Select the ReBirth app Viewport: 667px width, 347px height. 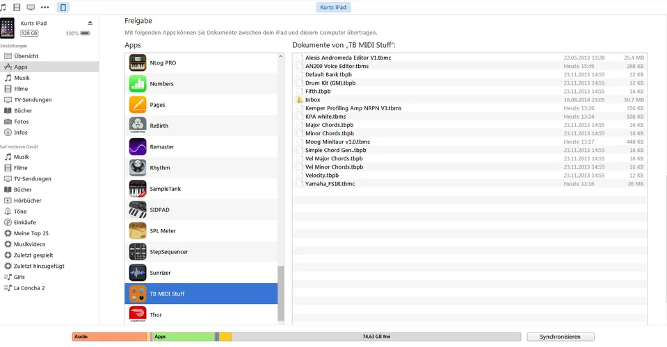201,126
